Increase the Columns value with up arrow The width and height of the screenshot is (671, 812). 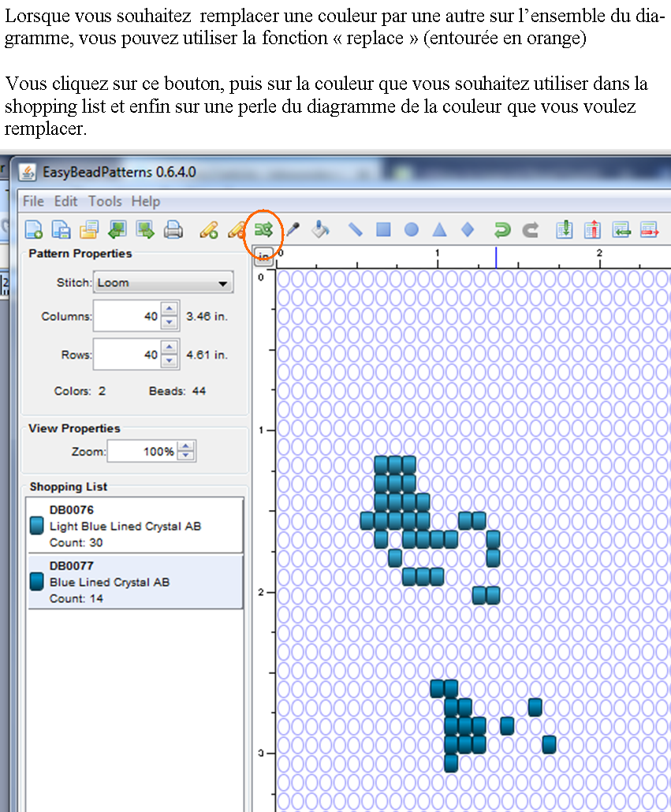(x=169, y=311)
